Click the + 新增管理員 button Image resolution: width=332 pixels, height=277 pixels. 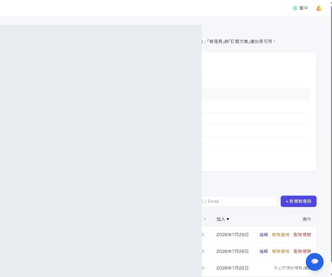pyautogui.click(x=298, y=201)
